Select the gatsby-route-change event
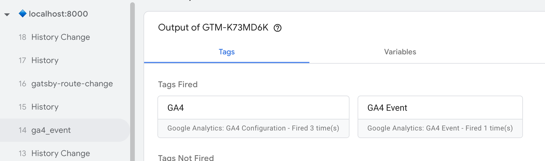Screen dimensions: 545x161 (x=72, y=84)
